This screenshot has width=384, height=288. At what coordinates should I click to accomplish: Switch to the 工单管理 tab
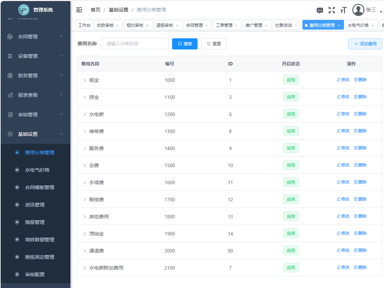[x=224, y=25]
